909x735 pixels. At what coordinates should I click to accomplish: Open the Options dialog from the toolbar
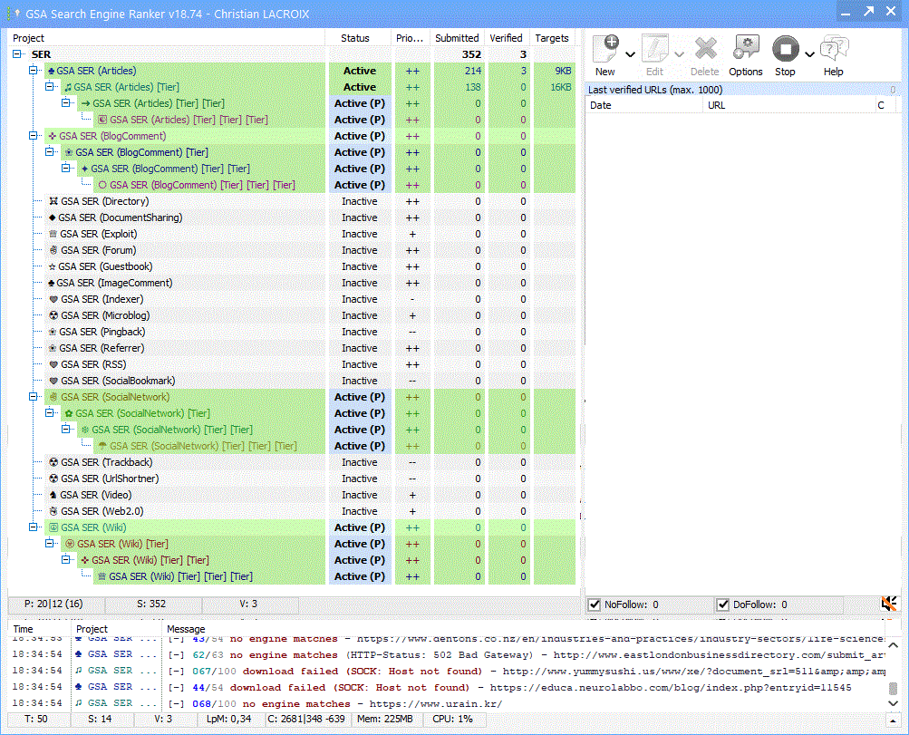coord(746,50)
